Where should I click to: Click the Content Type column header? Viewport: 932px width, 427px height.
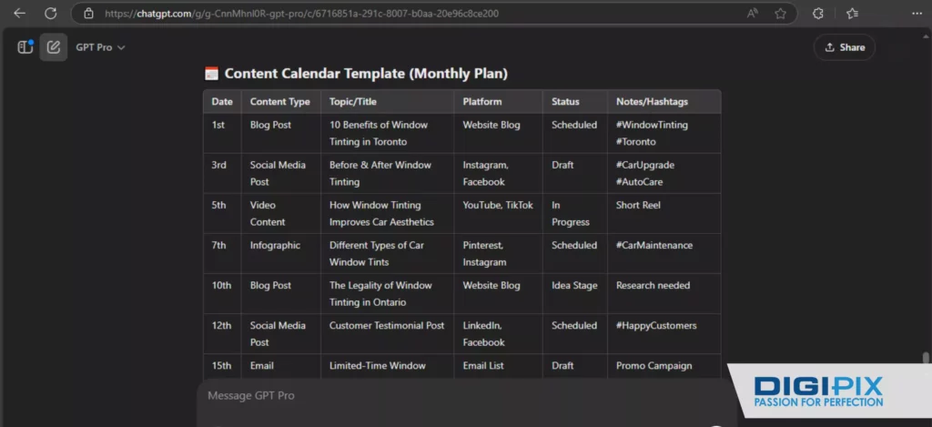coord(279,102)
